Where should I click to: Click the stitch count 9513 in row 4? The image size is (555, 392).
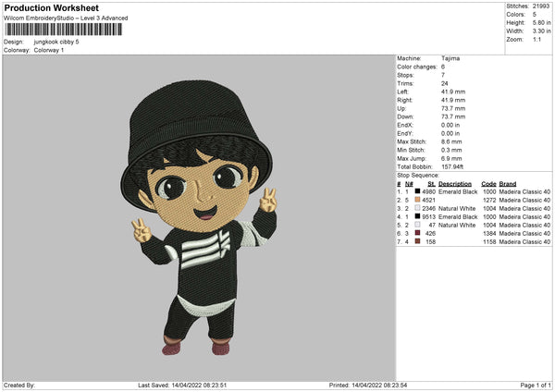428,217
